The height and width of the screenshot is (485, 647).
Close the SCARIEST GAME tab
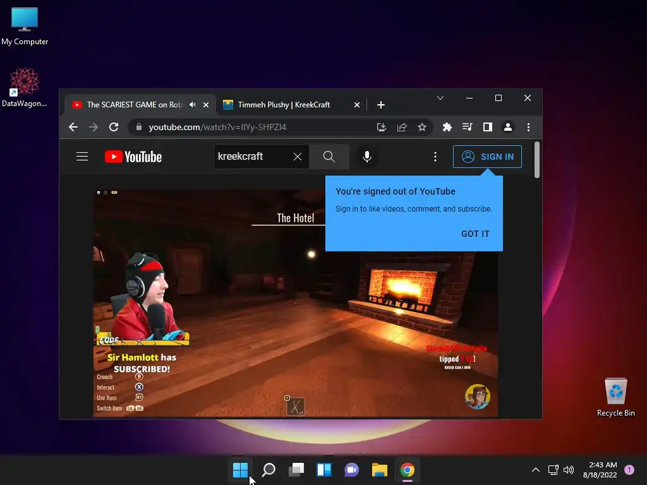pyautogui.click(x=206, y=105)
